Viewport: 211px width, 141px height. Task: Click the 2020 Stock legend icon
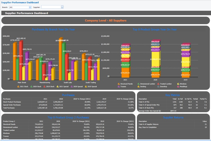click(x=32, y=86)
